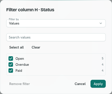Viewport: 112px width, 94px height.
Task: Click the Paid value label
Action: [19, 70]
